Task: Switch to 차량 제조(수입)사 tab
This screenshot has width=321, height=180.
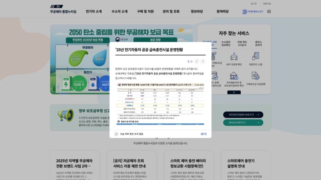Action: tap(242, 43)
